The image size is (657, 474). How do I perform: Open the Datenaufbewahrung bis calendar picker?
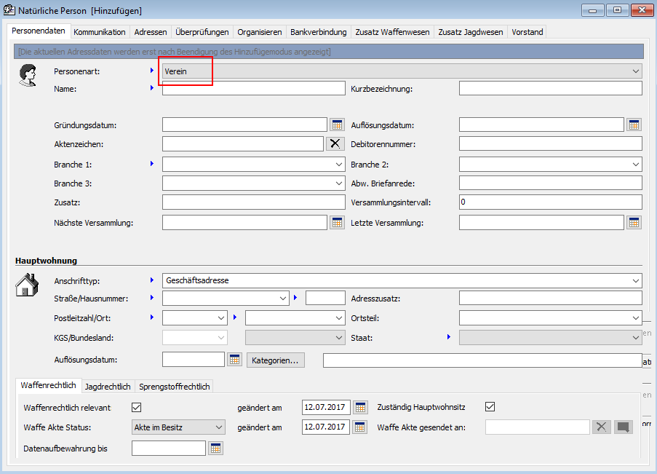coord(215,449)
